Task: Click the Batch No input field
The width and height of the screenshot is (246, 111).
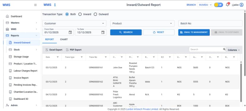Action: coord(210,23)
